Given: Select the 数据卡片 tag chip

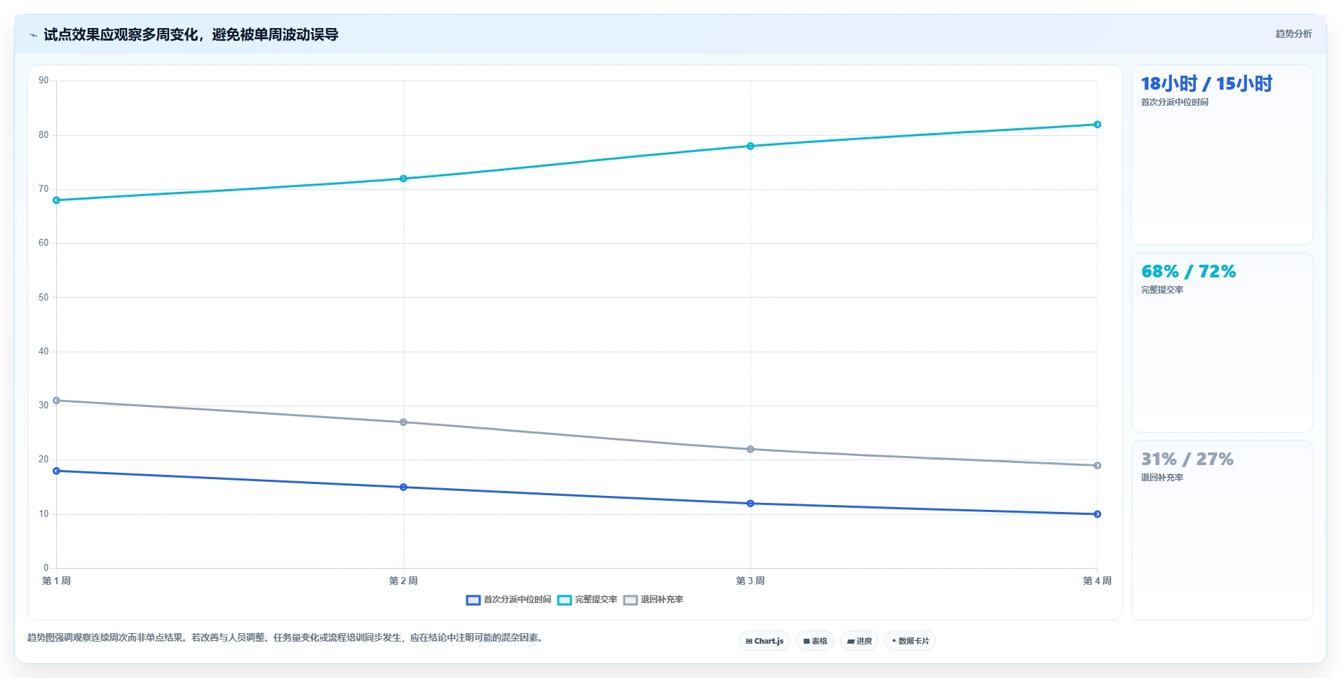Looking at the screenshot, I should pos(910,641).
